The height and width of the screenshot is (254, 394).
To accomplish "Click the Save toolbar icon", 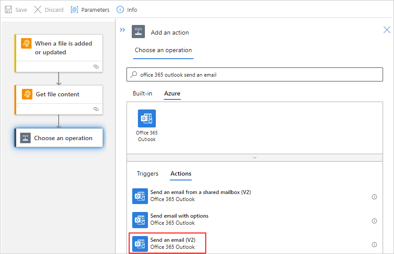I will (8, 10).
